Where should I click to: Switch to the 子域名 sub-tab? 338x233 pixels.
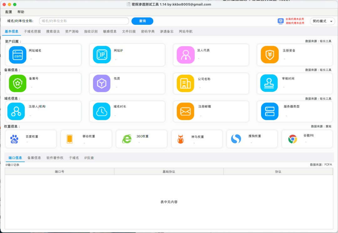pos(74,158)
